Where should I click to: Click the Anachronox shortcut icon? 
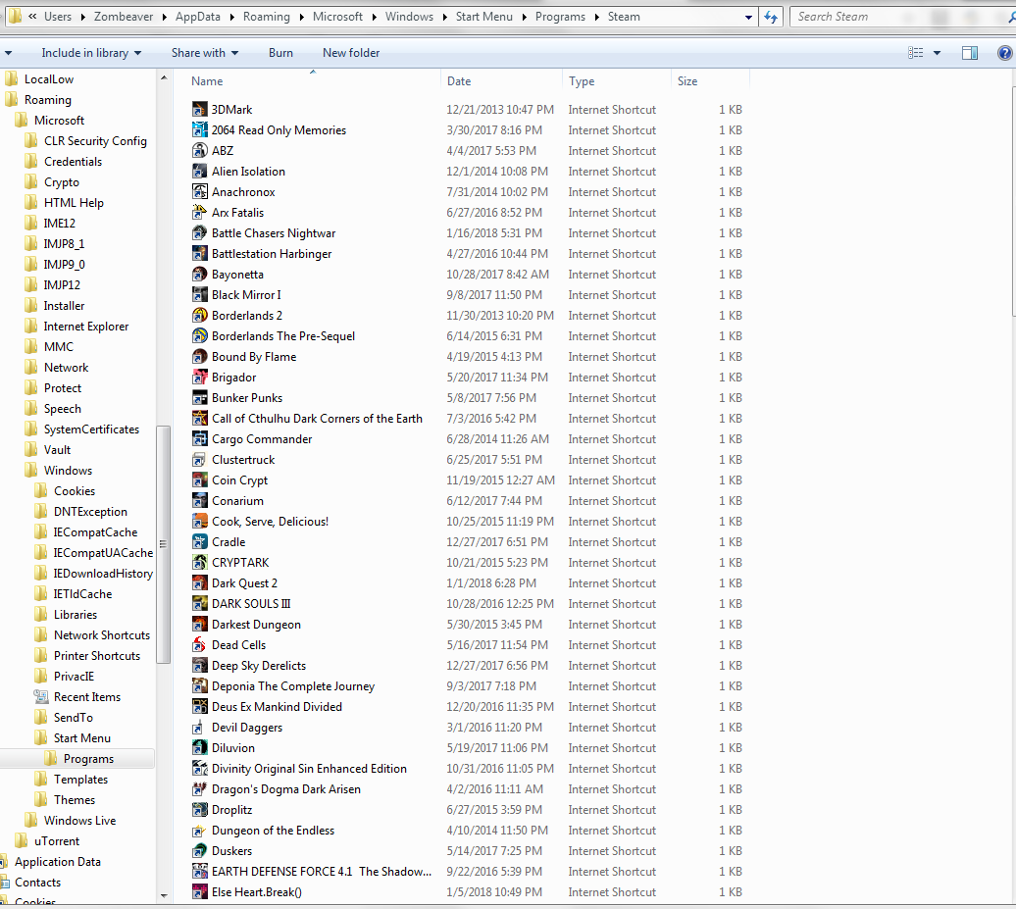coord(200,192)
